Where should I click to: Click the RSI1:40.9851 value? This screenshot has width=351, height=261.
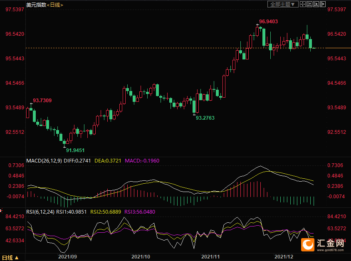pos(71,212)
